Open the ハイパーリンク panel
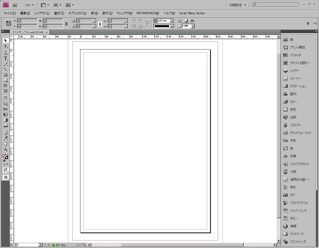319x248 pixels. click(299, 211)
